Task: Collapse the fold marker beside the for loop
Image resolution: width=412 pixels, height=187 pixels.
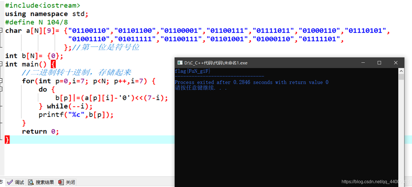Action: pos(1,81)
